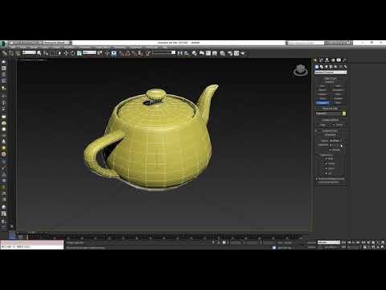386x290 pixels.
Task: Switch to the Display command panel tab
Action: coord(339,60)
